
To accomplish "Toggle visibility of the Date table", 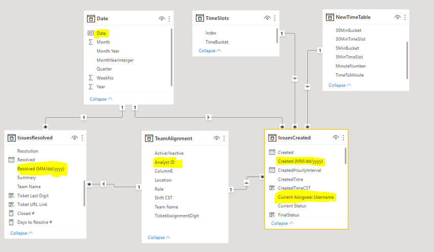I will [x=162, y=19].
